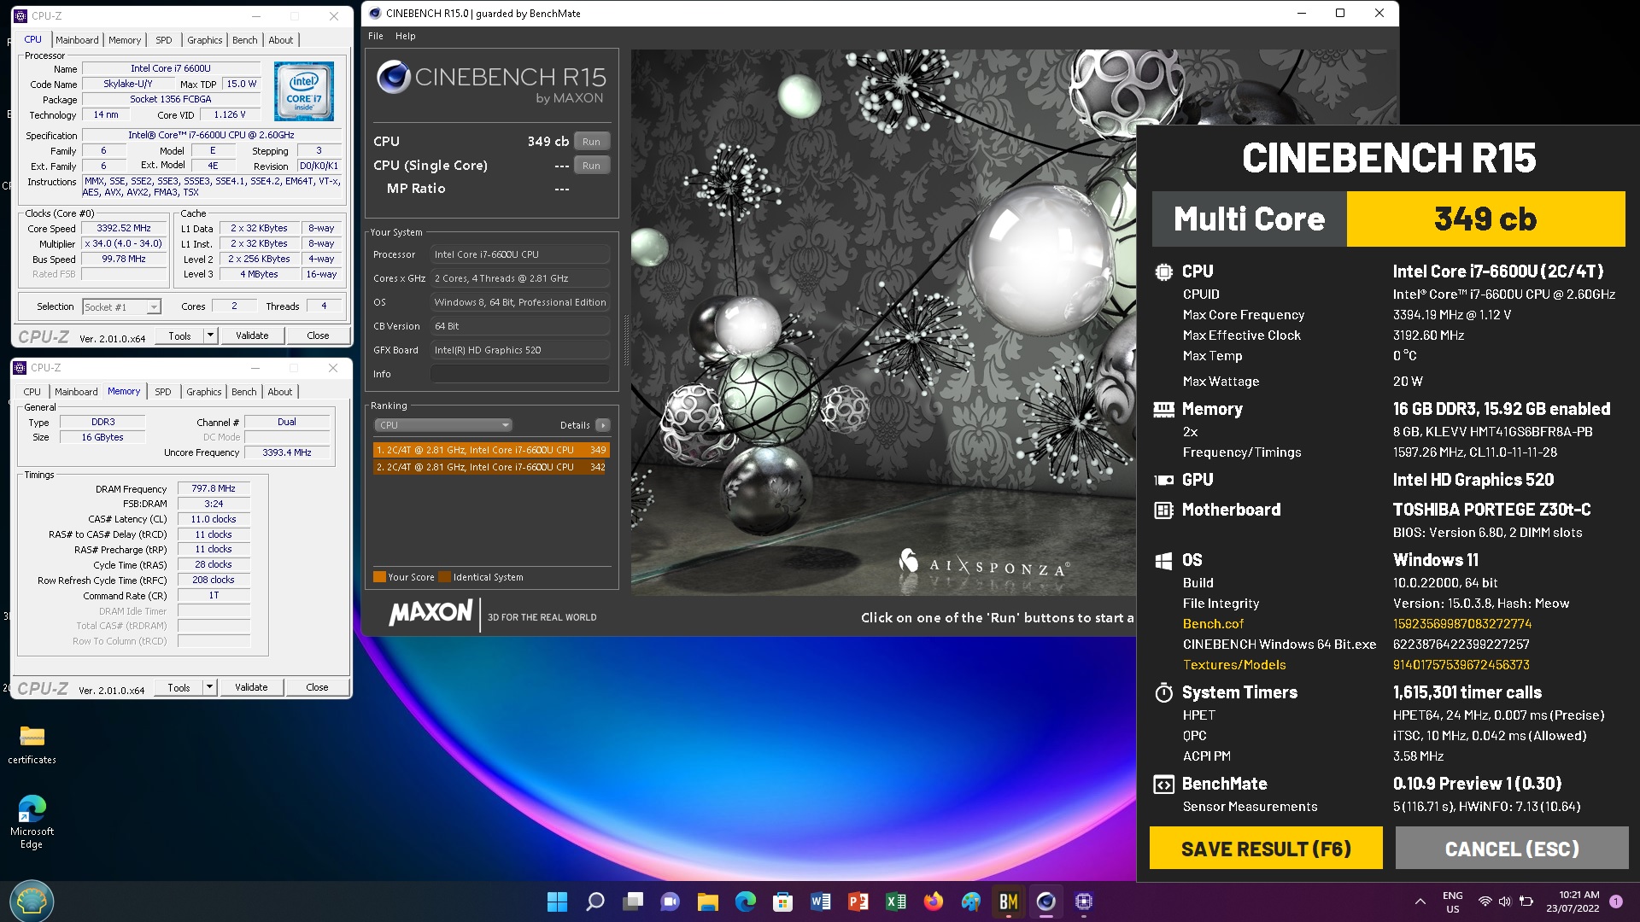Click Validate in bottom CPU-Z window
This screenshot has height=922, width=1640.
[251, 687]
